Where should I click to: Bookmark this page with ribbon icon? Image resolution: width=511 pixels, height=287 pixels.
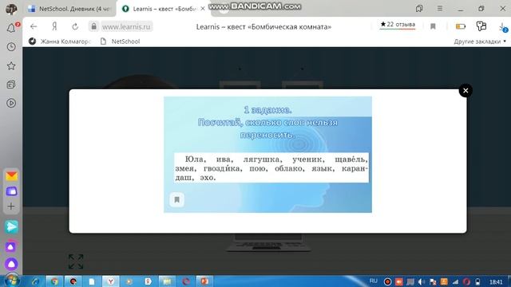click(433, 26)
